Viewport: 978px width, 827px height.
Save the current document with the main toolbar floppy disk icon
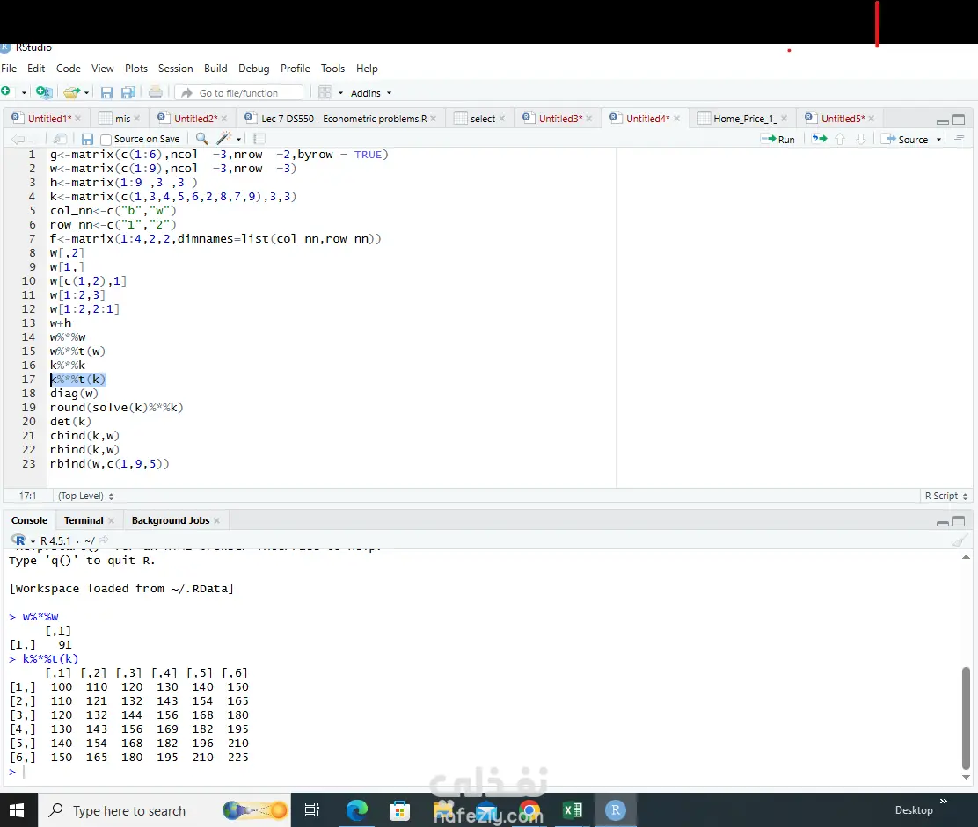(x=106, y=93)
